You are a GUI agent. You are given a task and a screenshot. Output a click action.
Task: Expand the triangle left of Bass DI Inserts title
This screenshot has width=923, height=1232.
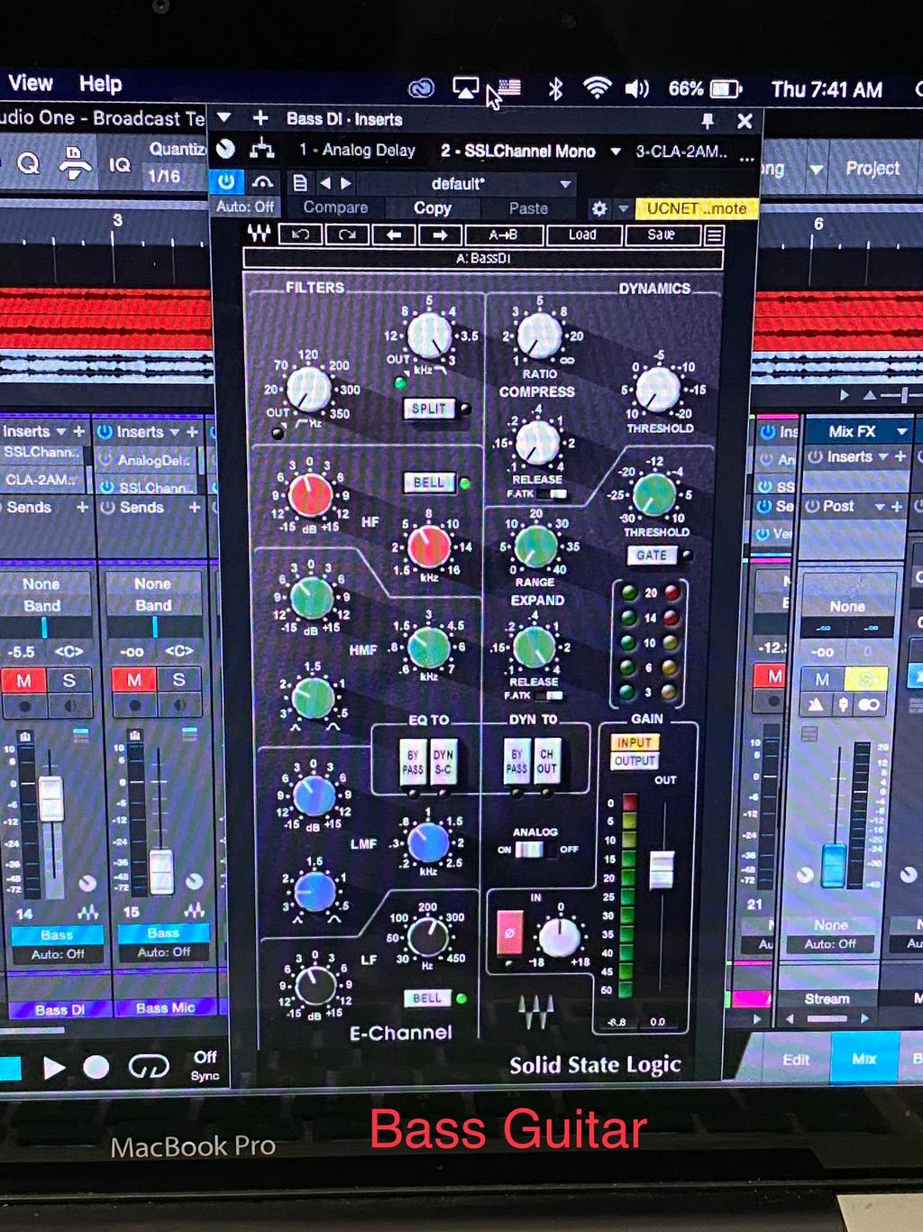pos(225,118)
